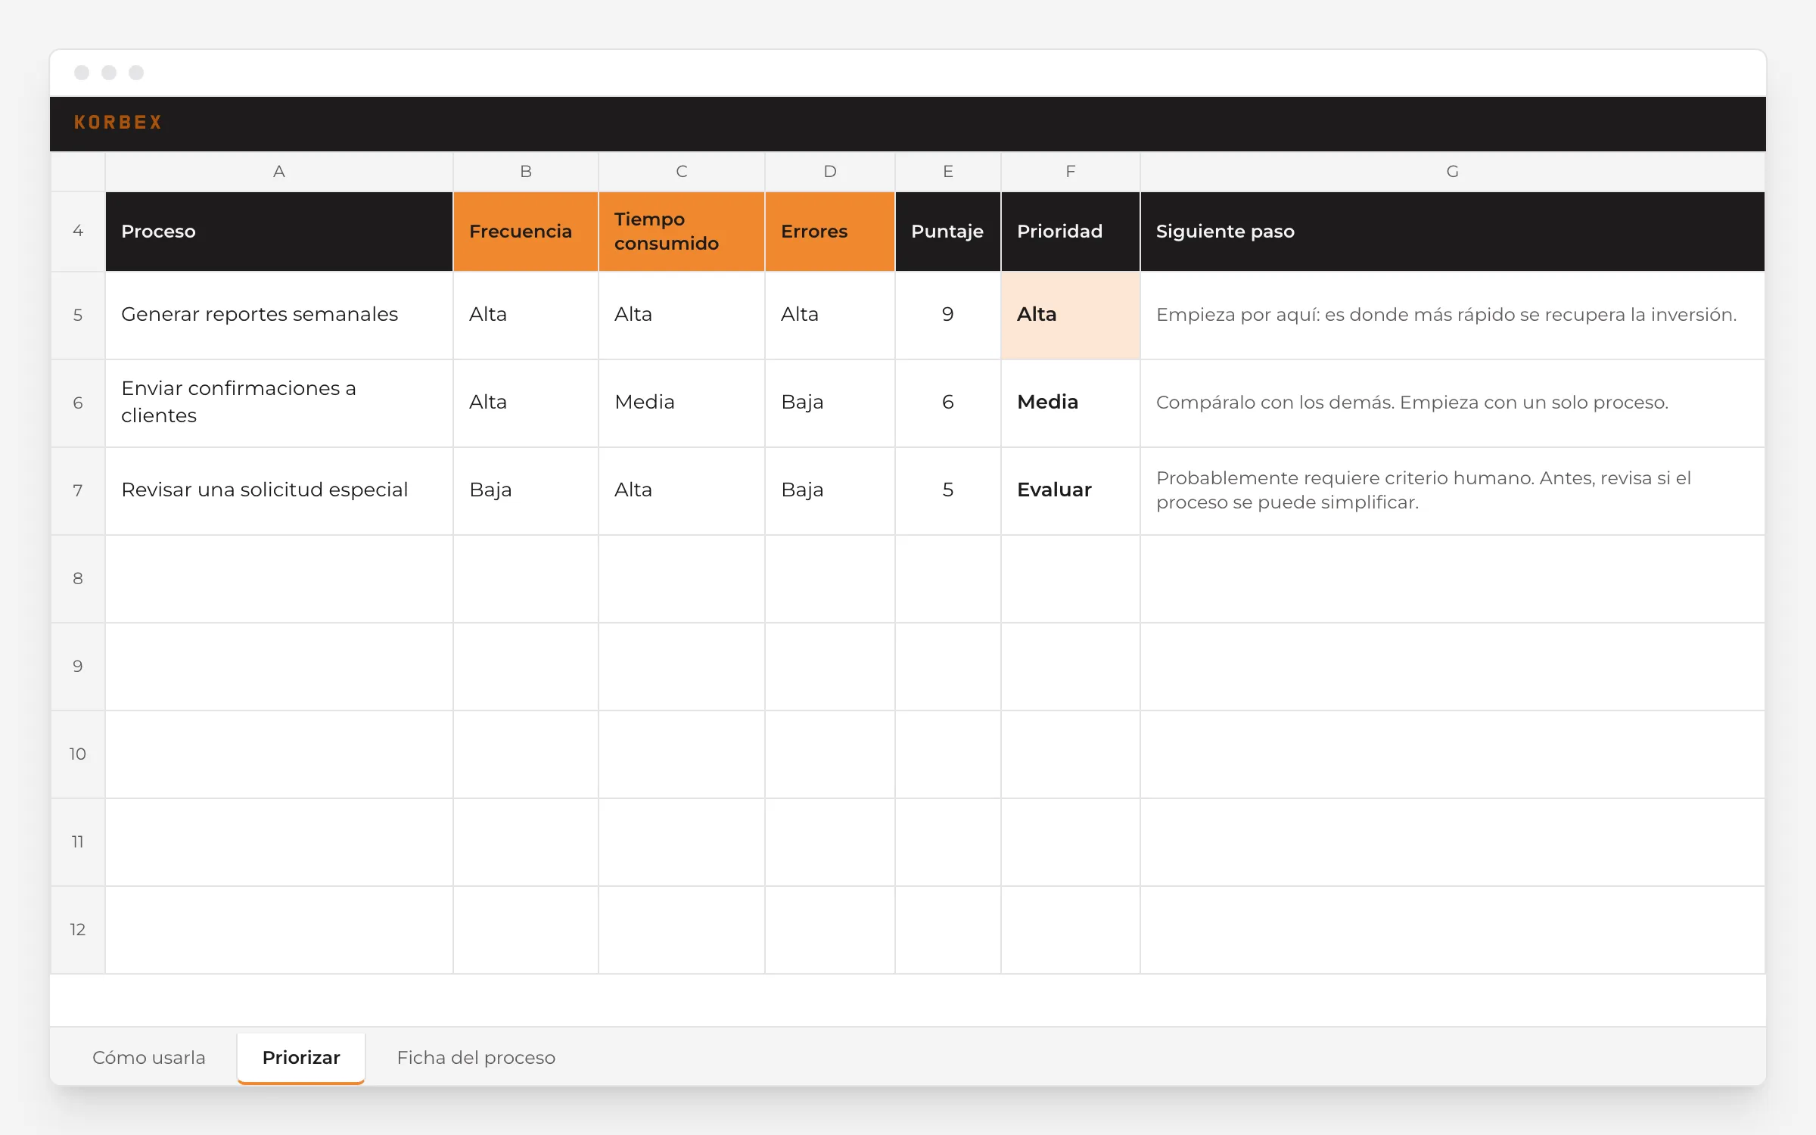Click the highlighted Alta priority cell

pyautogui.click(x=1071, y=315)
